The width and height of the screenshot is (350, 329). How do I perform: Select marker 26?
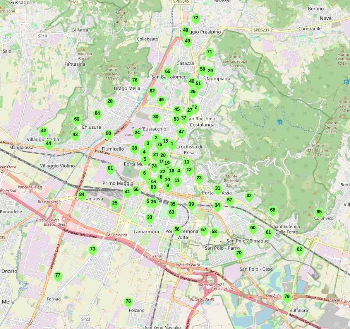point(193,93)
